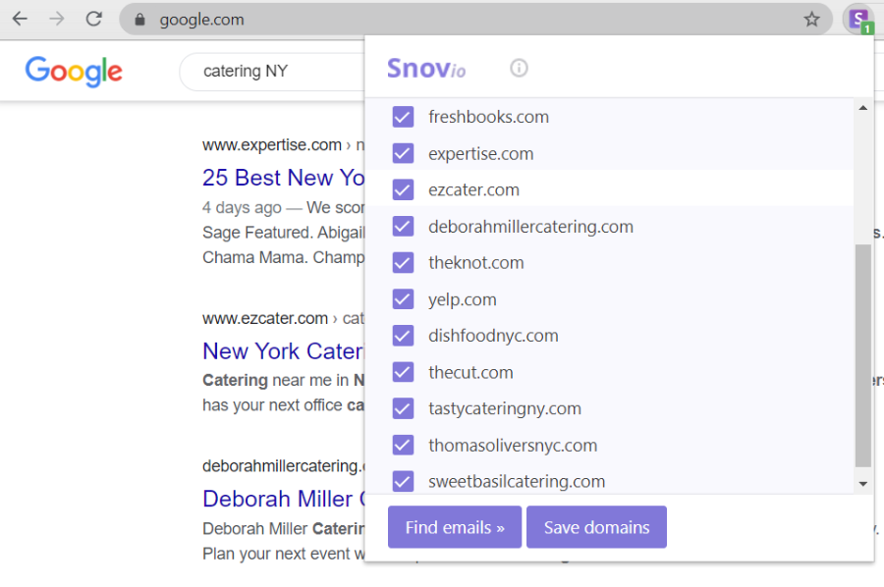Viewport: 884px width, 587px height.
Task: Click the expertise.com domain text
Action: pos(481,154)
